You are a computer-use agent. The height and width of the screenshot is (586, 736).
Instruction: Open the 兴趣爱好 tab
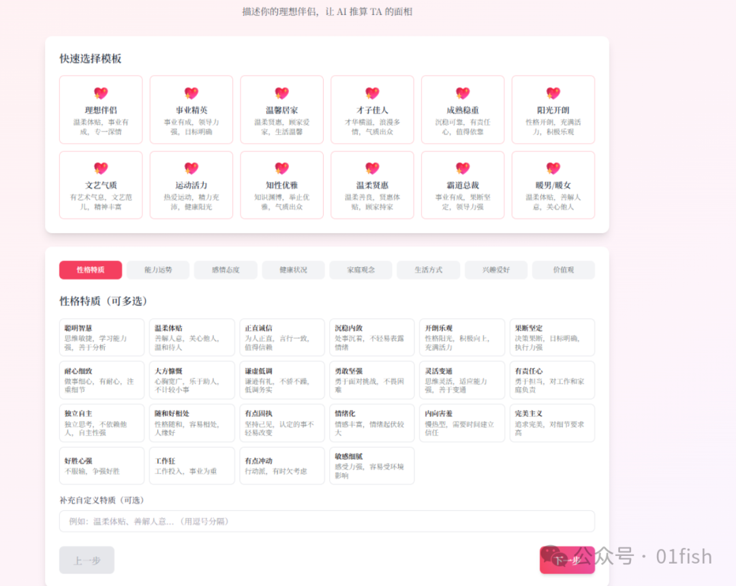tap(495, 270)
